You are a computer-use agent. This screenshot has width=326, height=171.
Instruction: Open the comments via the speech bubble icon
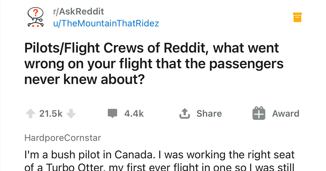coord(112,113)
